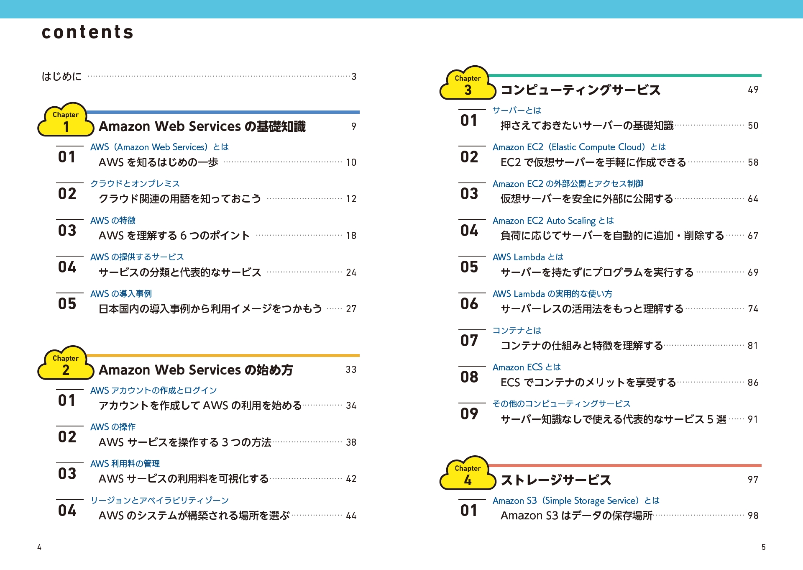This screenshot has height=570, width=803.
Task: Click the Chapter 4 cloud badge
Action: (x=468, y=473)
